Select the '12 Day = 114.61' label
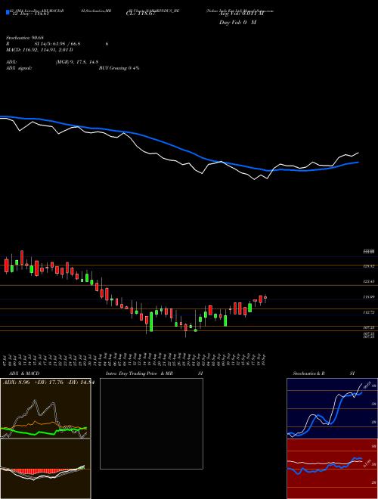The width and height of the screenshot is (378, 499). pos(29,14)
